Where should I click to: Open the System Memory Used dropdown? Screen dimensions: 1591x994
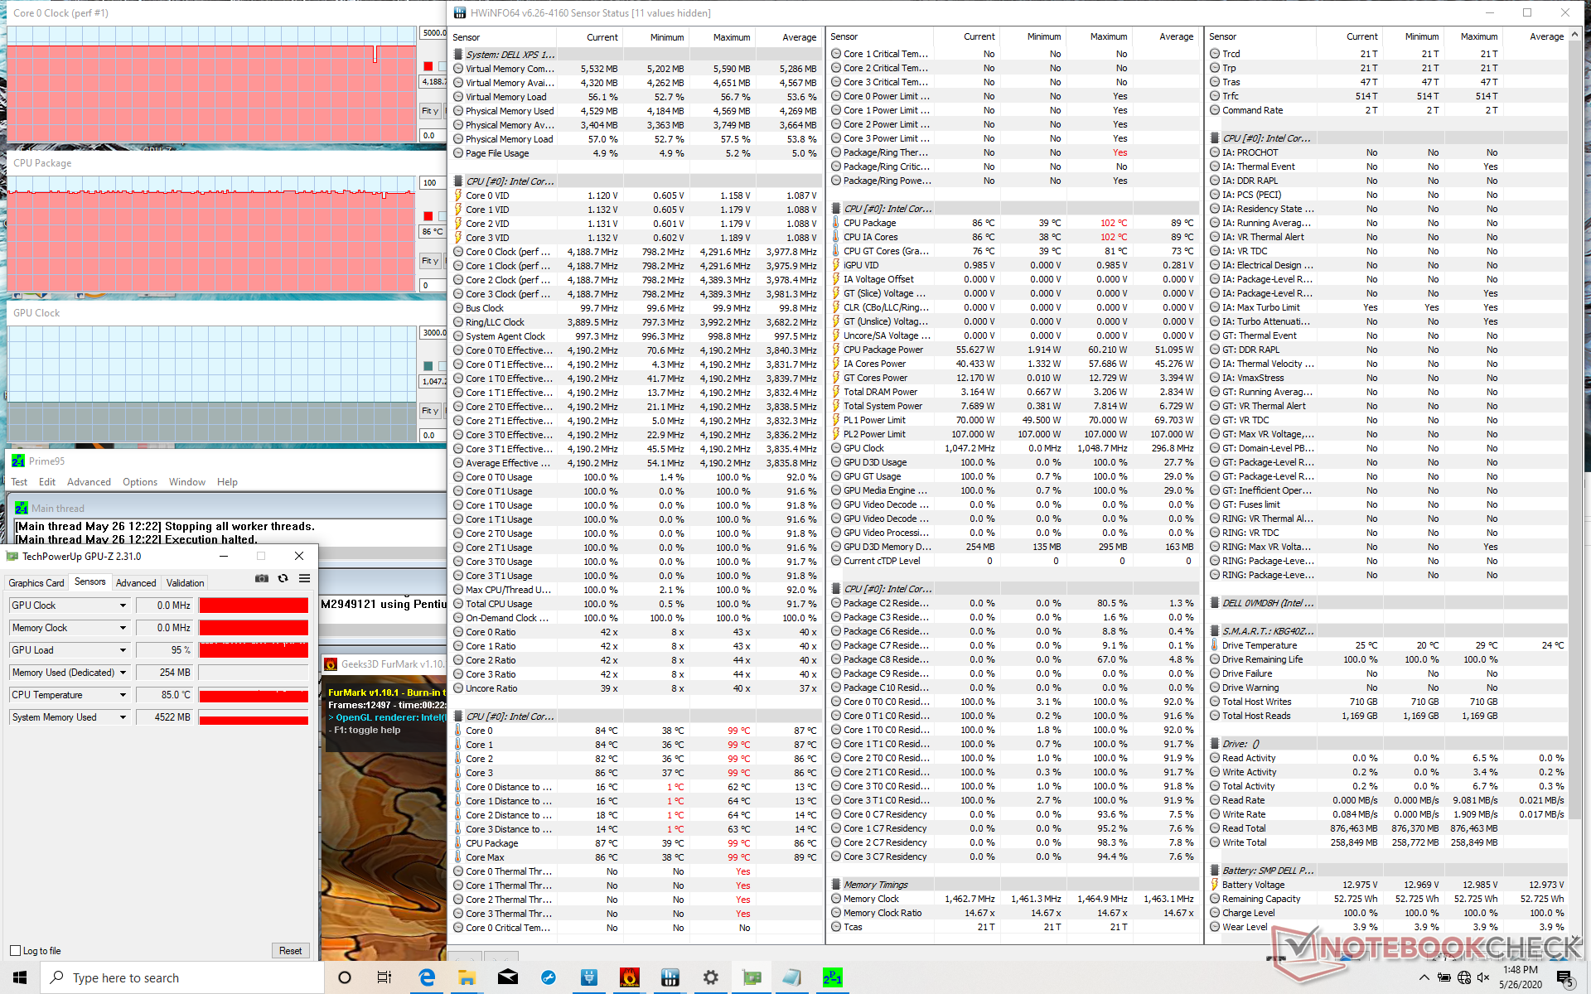point(123,717)
